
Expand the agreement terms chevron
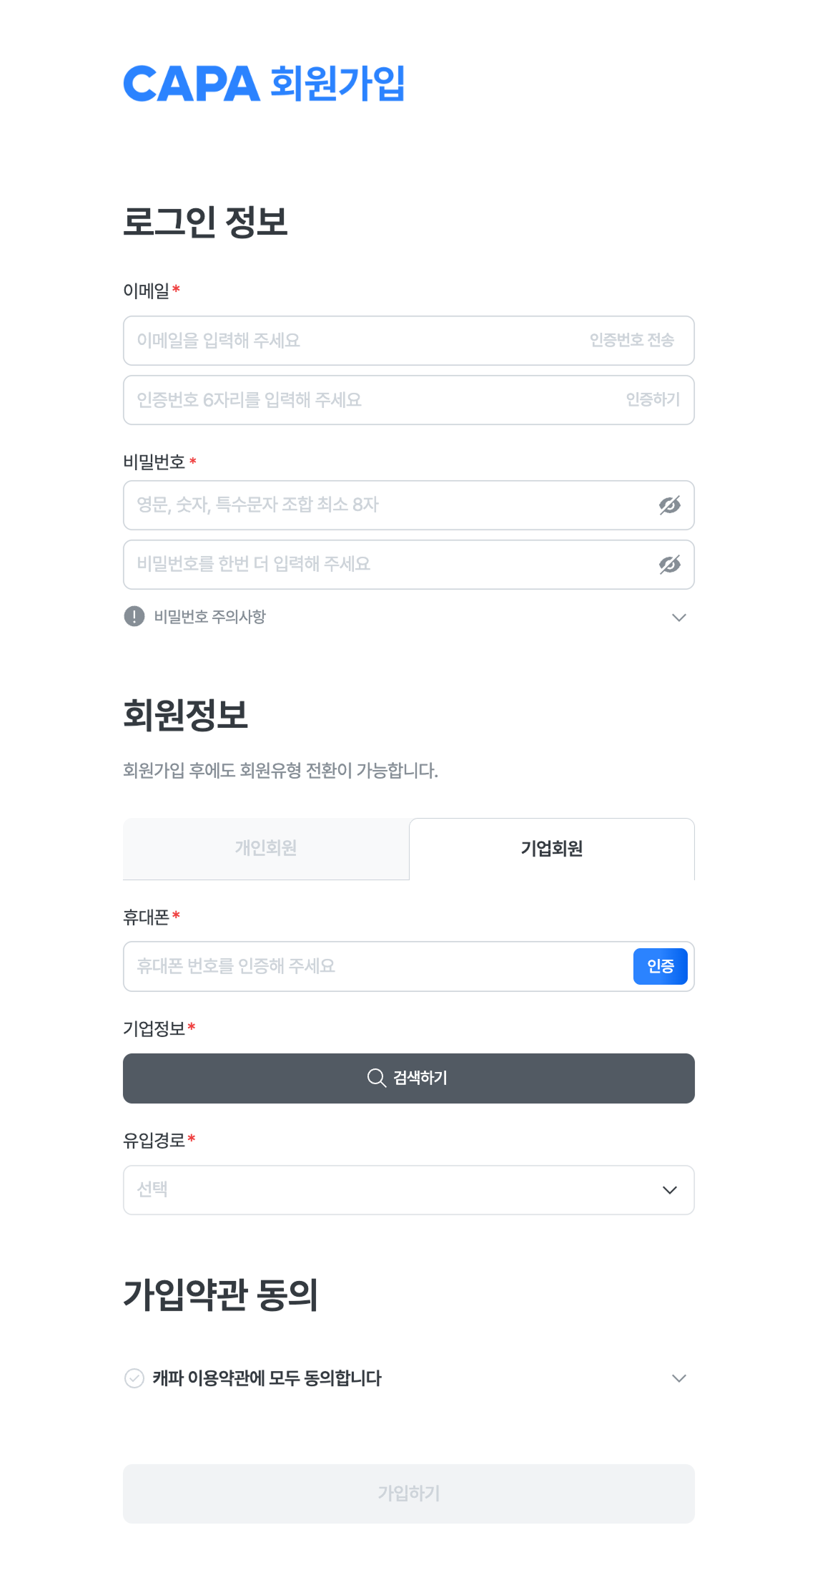pos(679,1378)
